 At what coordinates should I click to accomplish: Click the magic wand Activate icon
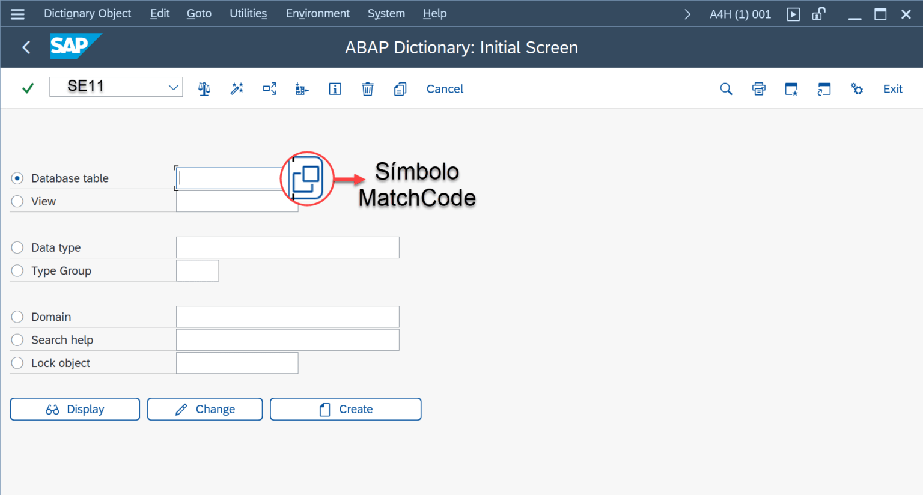point(237,89)
